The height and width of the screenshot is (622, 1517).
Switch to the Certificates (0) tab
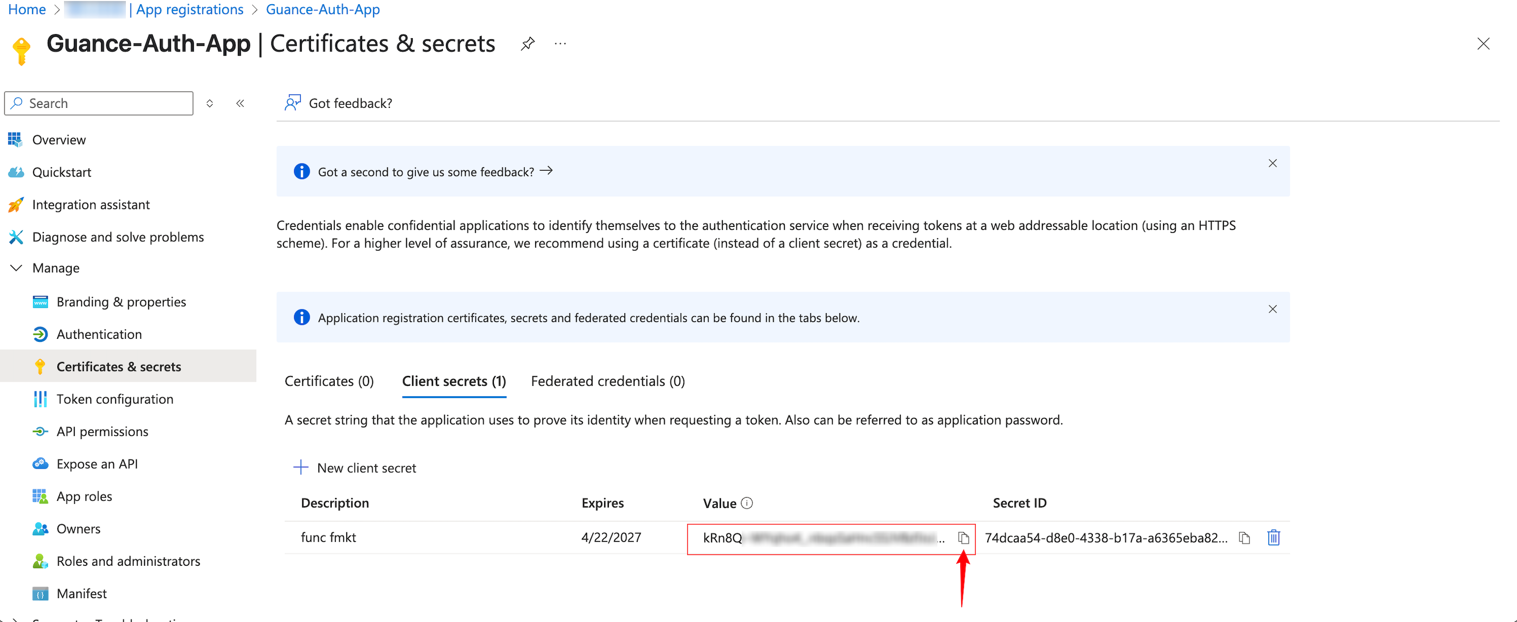pos(329,381)
